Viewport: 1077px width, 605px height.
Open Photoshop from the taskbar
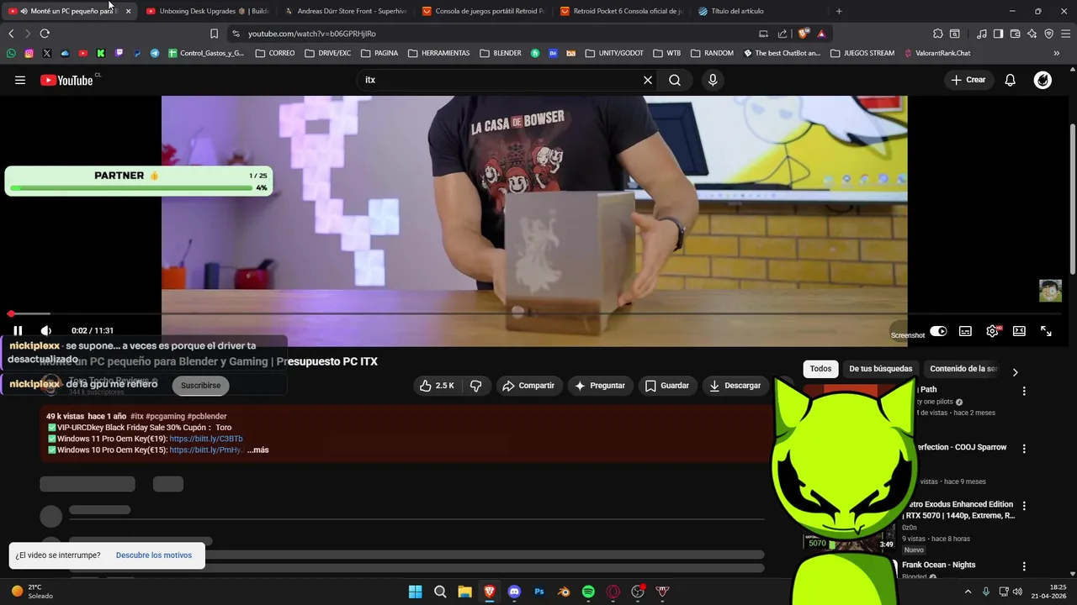coord(539,592)
